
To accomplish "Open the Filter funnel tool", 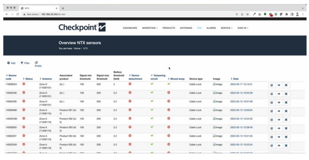I will 22,63.
